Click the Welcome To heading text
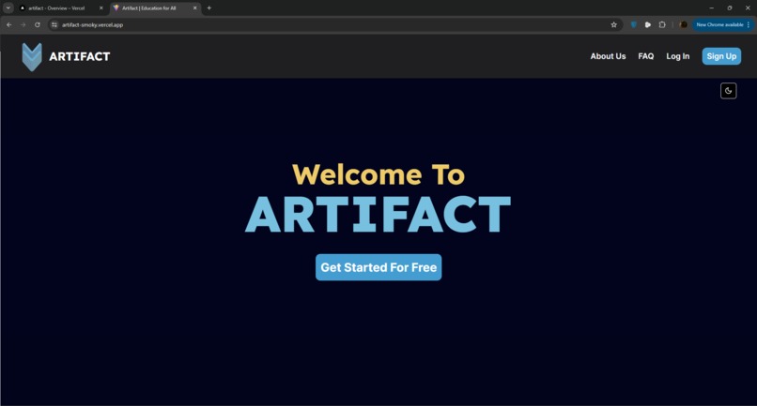757x406 pixels. (x=378, y=174)
